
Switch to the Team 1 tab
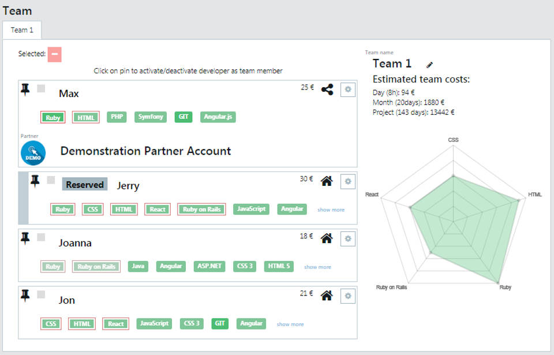pyautogui.click(x=22, y=30)
